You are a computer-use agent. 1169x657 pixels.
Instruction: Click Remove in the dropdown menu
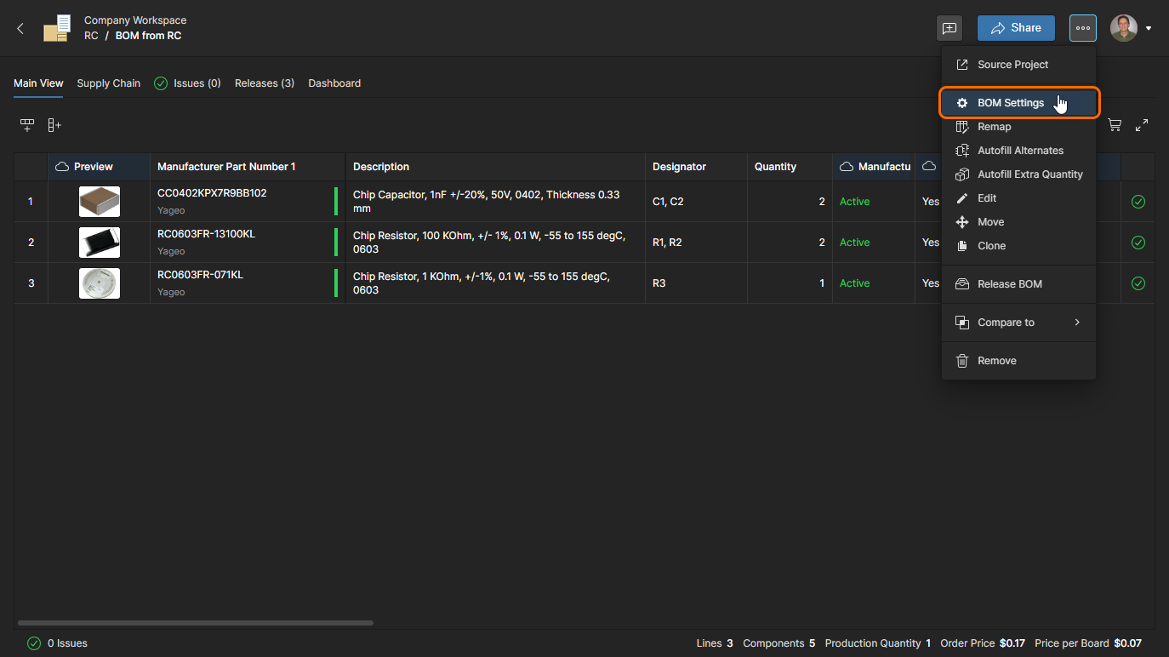pos(996,361)
